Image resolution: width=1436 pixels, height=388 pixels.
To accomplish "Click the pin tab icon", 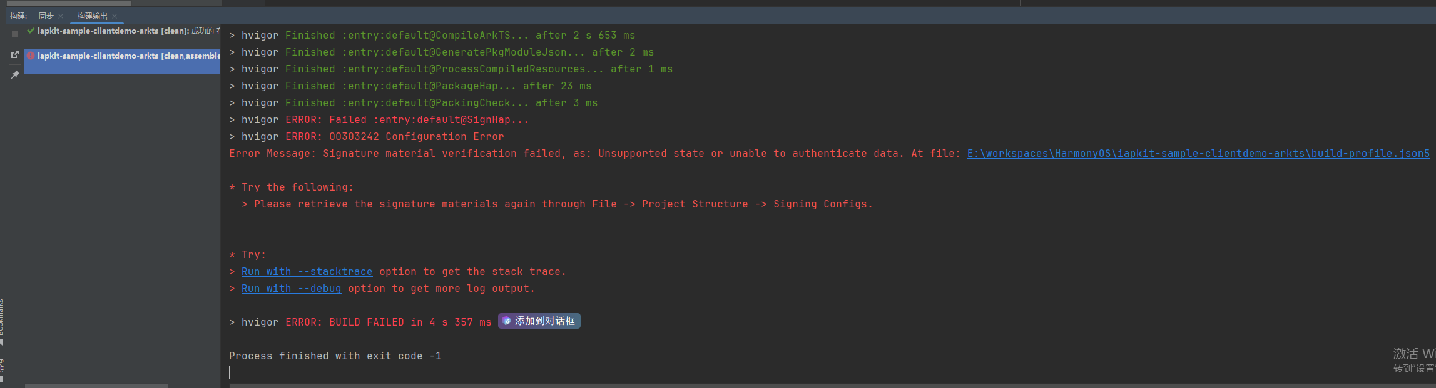I will tap(15, 75).
